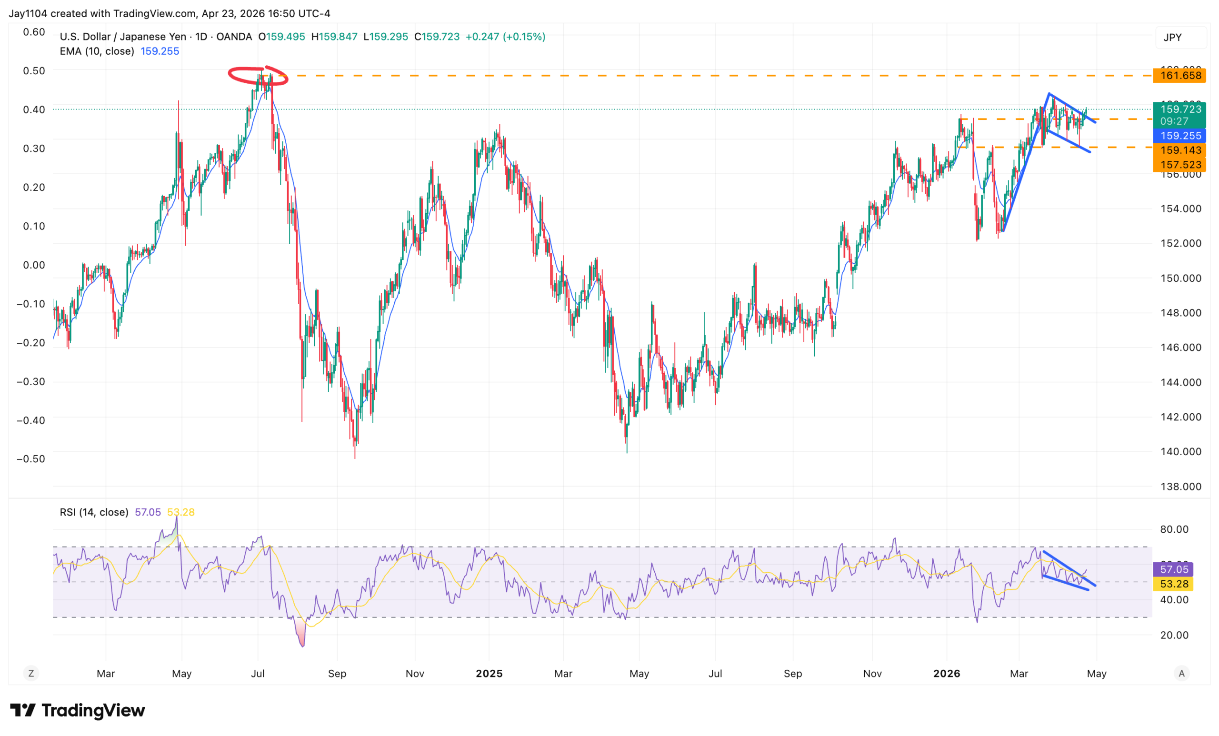Click the blue 159.255 EMA price label
Screen dimensions: 1219x736
point(1180,136)
